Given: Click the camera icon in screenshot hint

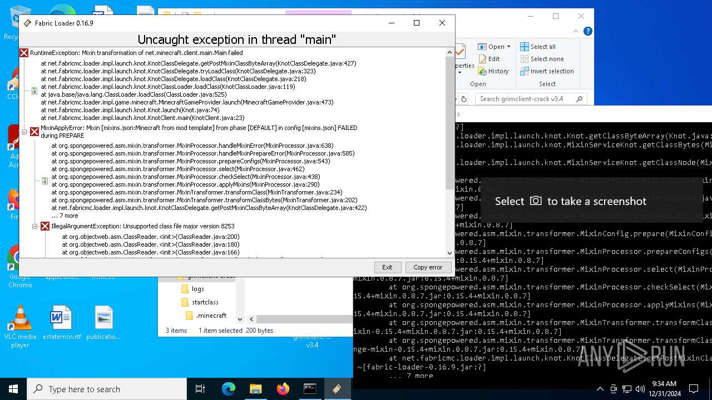Looking at the screenshot, I should 536,201.
